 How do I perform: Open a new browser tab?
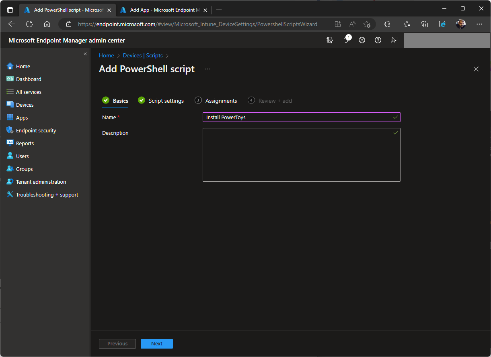point(219,10)
